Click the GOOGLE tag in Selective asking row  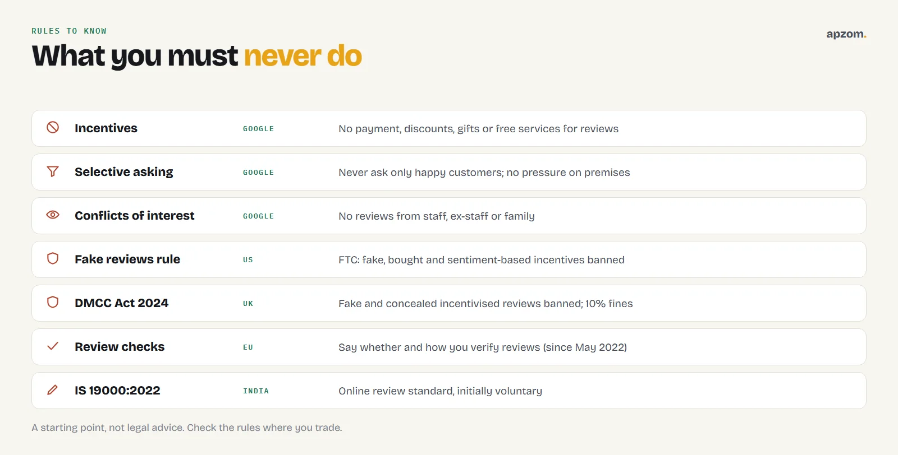pos(259,173)
